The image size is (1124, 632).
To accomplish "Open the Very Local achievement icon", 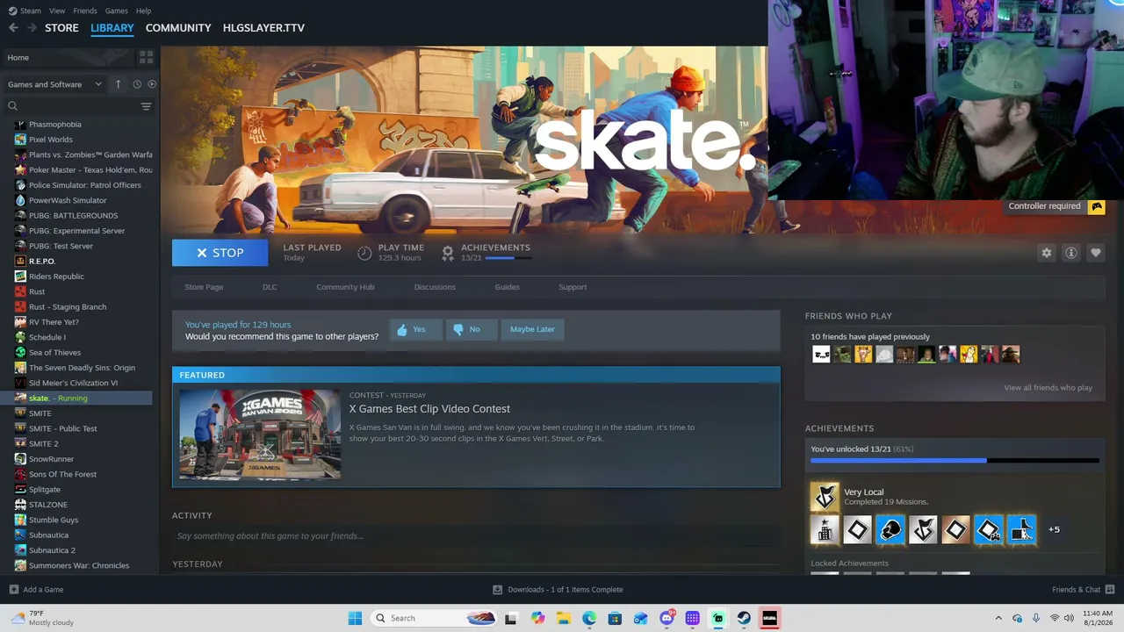I will (824, 497).
